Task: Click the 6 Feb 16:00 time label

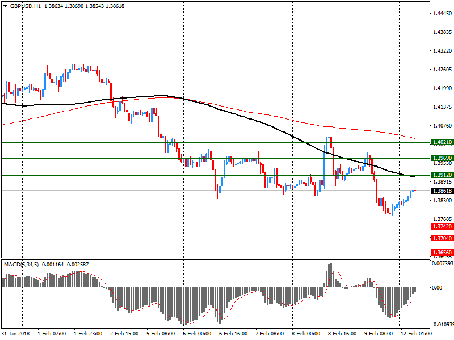Action: pos(233,334)
